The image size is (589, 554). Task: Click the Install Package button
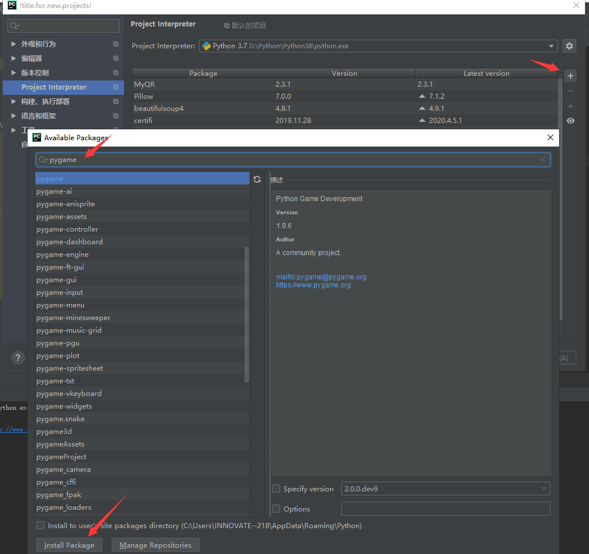(69, 545)
